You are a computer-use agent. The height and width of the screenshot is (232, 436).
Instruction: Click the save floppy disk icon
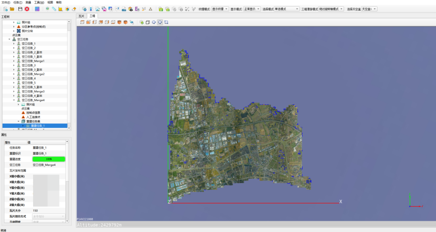20,9
